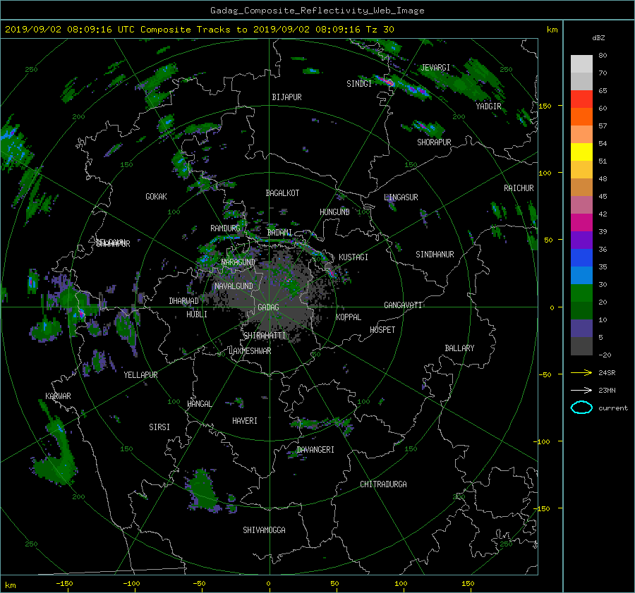635x593 pixels.
Task: Click the SIRSI city label
Action: pos(159,427)
